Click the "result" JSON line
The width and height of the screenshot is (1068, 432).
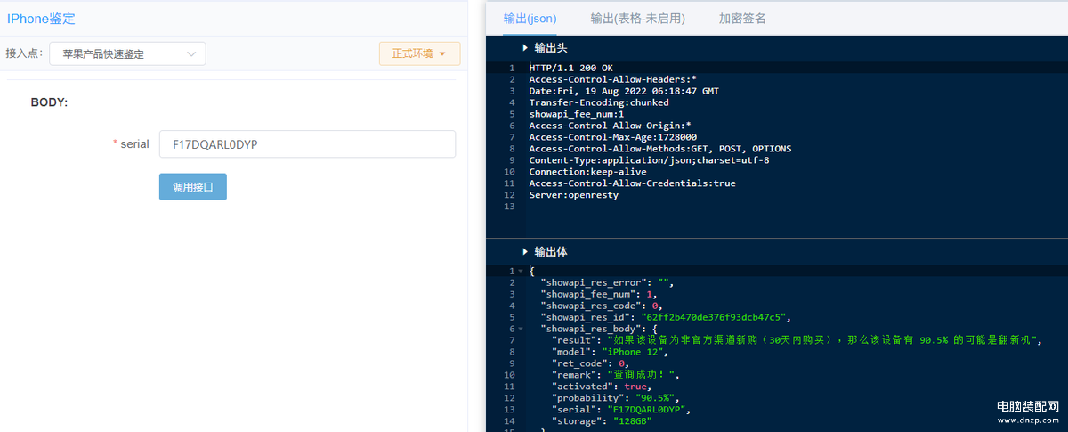(796, 340)
